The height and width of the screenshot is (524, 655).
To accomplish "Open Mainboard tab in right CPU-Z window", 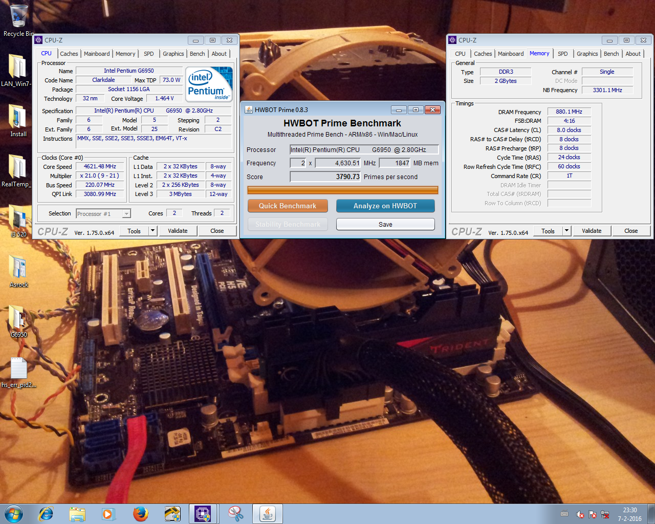I will coord(511,54).
